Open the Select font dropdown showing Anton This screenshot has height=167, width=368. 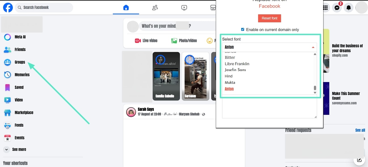point(269,47)
